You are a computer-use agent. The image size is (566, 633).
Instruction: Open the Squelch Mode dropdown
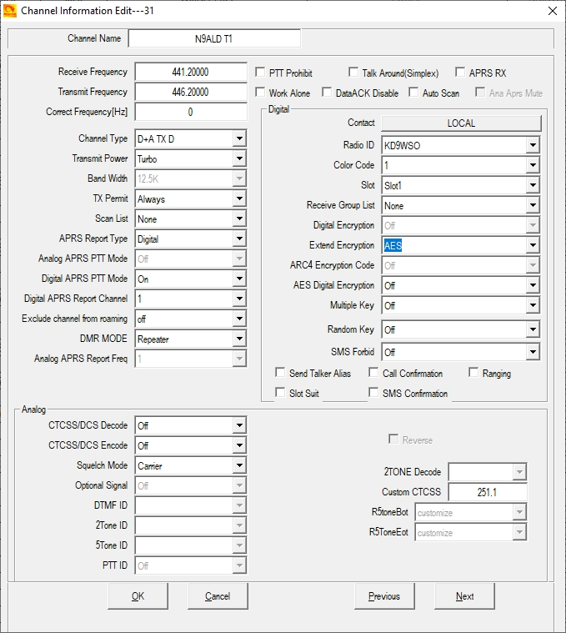click(x=239, y=465)
